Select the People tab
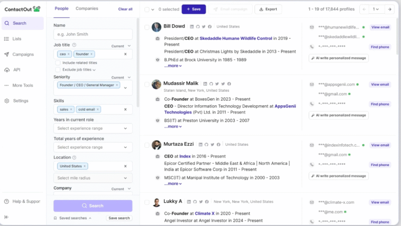Viewport: 401px width, 226px height. click(61, 8)
